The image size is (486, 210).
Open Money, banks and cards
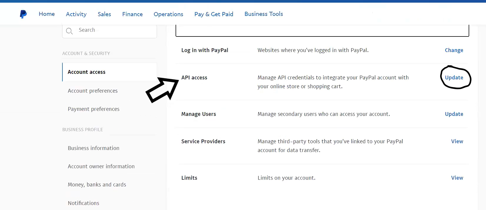pos(97,185)
